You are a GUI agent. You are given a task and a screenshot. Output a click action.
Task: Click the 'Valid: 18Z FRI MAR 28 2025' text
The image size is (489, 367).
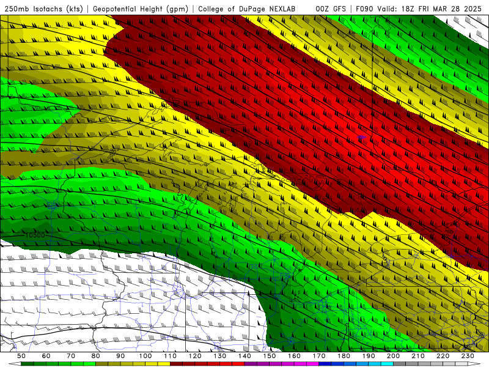[430, 9]
